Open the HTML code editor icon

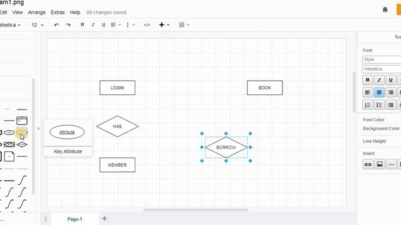tap(147, 25)
